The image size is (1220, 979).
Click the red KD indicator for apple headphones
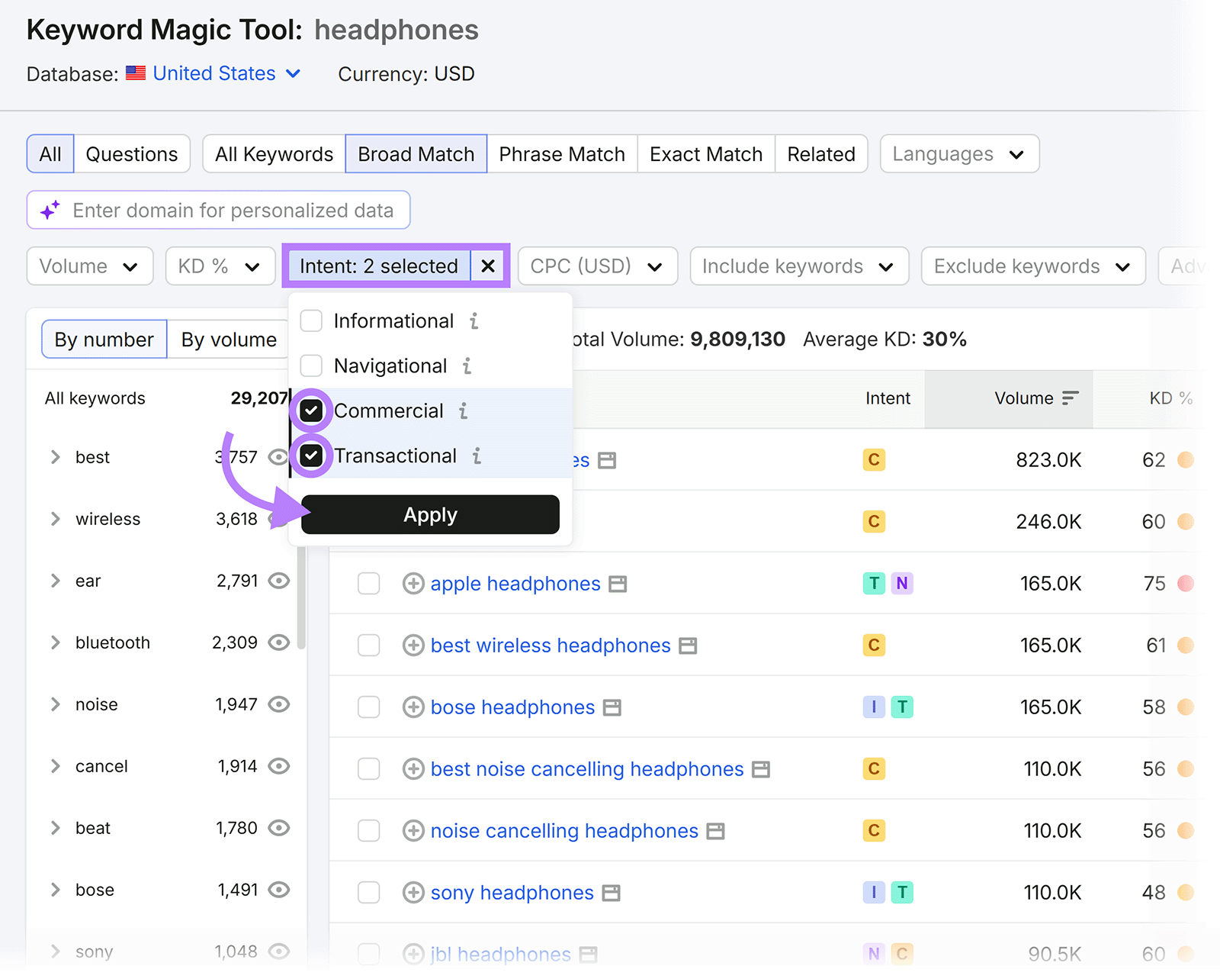pos(1186,585)
